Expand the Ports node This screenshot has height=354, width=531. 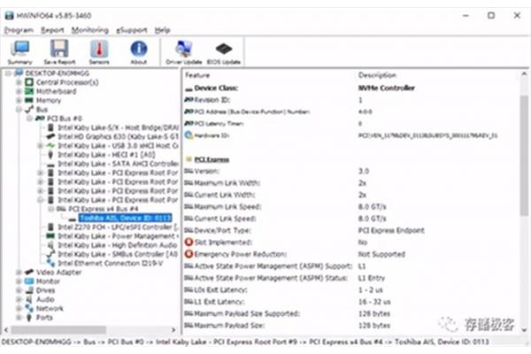(19, 318)
